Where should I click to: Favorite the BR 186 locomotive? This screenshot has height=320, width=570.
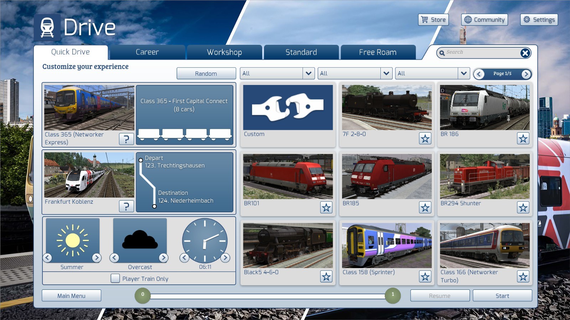523,139
